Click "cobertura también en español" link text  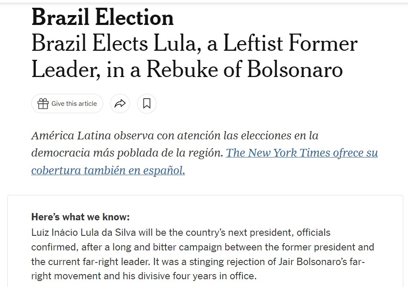(108, 170)
